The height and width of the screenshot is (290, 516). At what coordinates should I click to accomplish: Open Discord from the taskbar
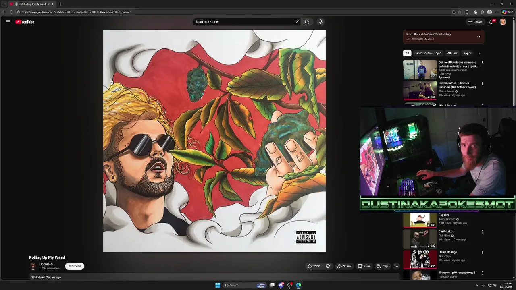point(281,285)
